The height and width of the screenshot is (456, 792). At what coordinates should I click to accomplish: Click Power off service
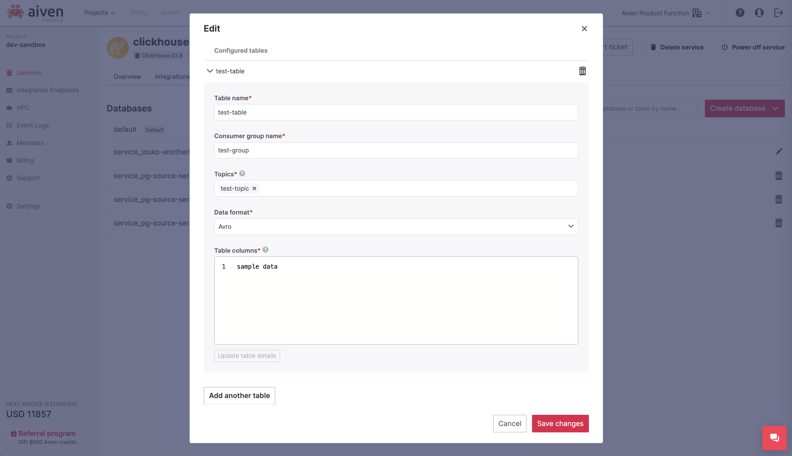coord(753,47)
